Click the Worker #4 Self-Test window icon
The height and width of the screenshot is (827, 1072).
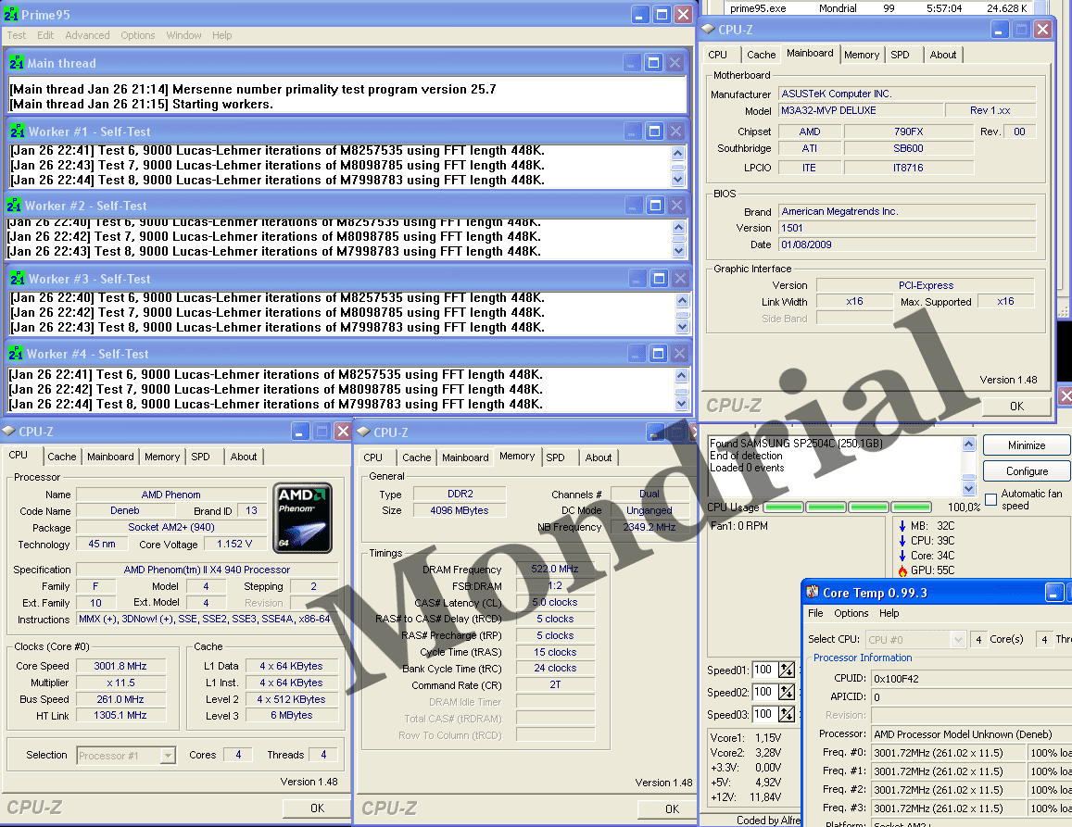click(x=16, y=354)
